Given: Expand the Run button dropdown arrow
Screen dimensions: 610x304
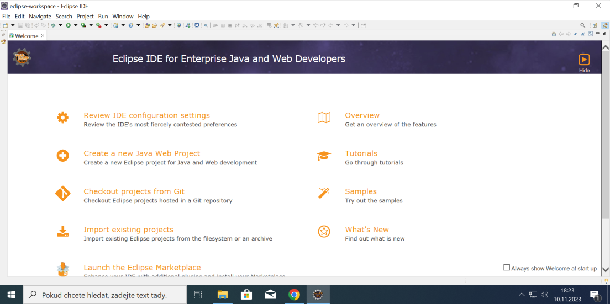Looking at the screenshot, I should point(75,25).
